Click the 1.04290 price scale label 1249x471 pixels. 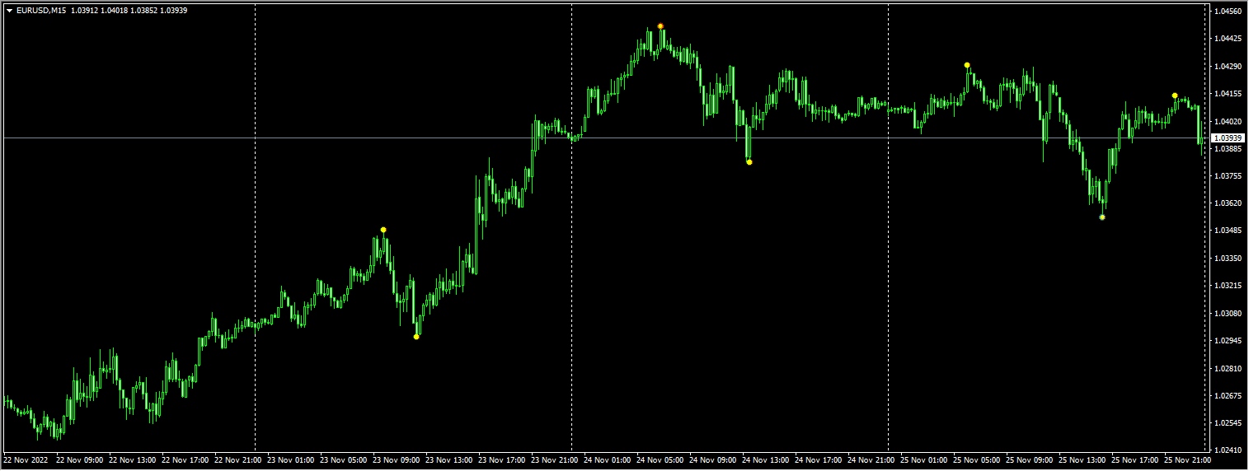tap(1228, 66)
